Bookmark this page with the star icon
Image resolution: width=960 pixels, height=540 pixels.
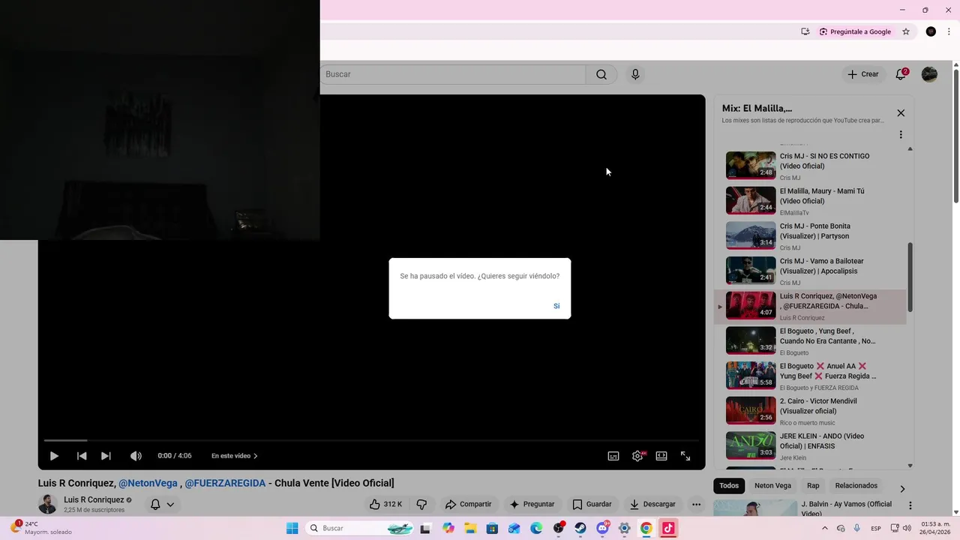906,31
